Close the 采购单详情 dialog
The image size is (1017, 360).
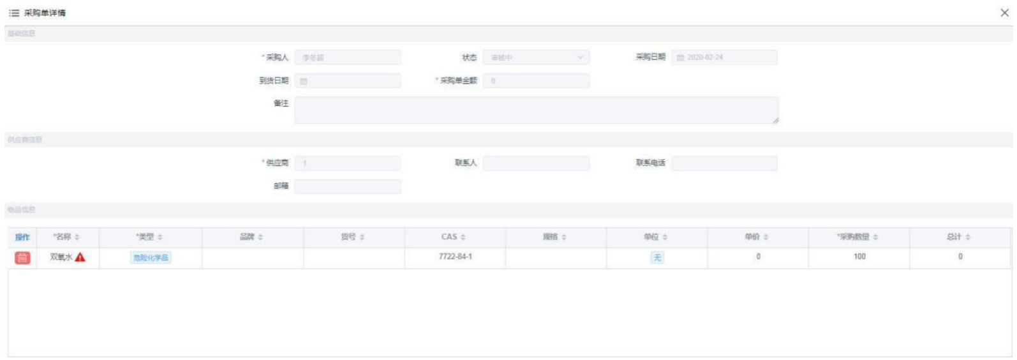tap(1004, 13)
